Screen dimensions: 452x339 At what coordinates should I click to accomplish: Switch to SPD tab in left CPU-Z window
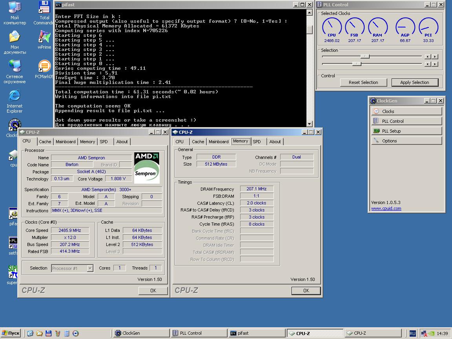pos(104,142)
